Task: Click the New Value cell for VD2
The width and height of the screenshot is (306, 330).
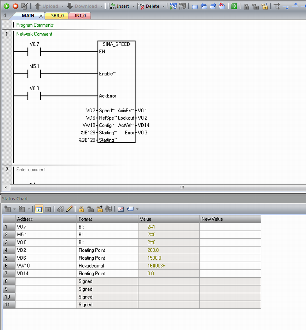Action: point(230,250)
